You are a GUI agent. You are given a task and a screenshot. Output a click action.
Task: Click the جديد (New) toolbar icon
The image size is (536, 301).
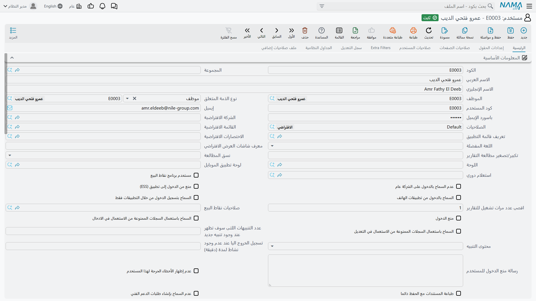[524, 30]
